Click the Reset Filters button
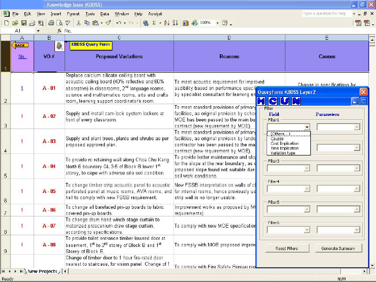Image resolution: width=376 pixels, height=282 pixels. [x=287, y=248]
